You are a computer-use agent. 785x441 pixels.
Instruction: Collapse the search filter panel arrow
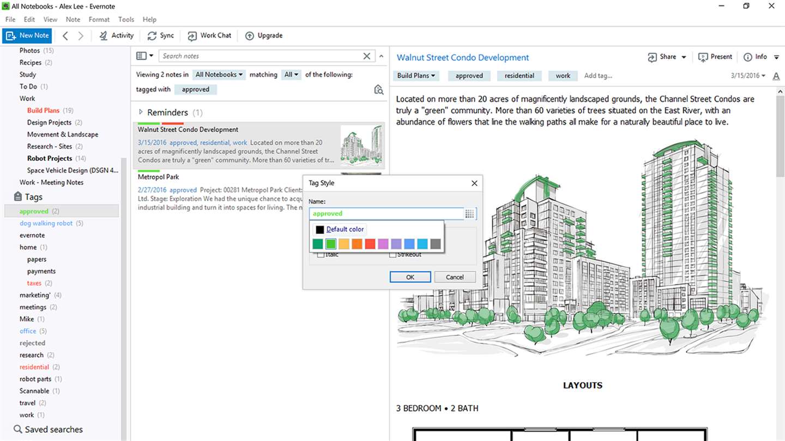click(x=381, y=56)
